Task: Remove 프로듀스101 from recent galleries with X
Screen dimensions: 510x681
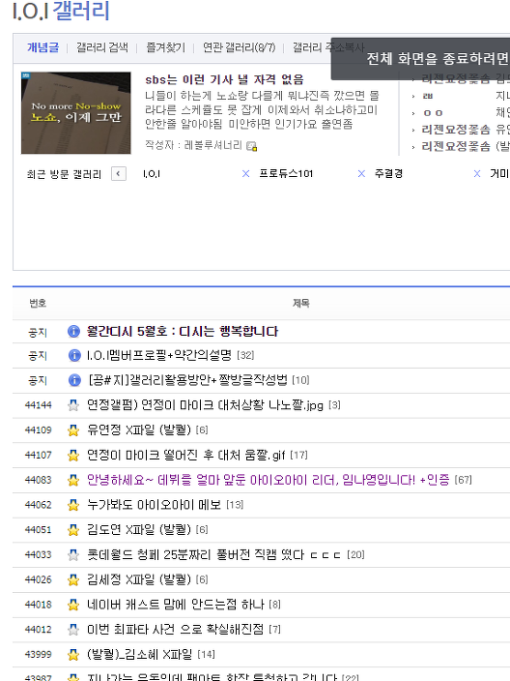Action: point(361,174)
